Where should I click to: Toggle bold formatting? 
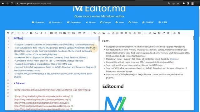[x=18, y=33]
